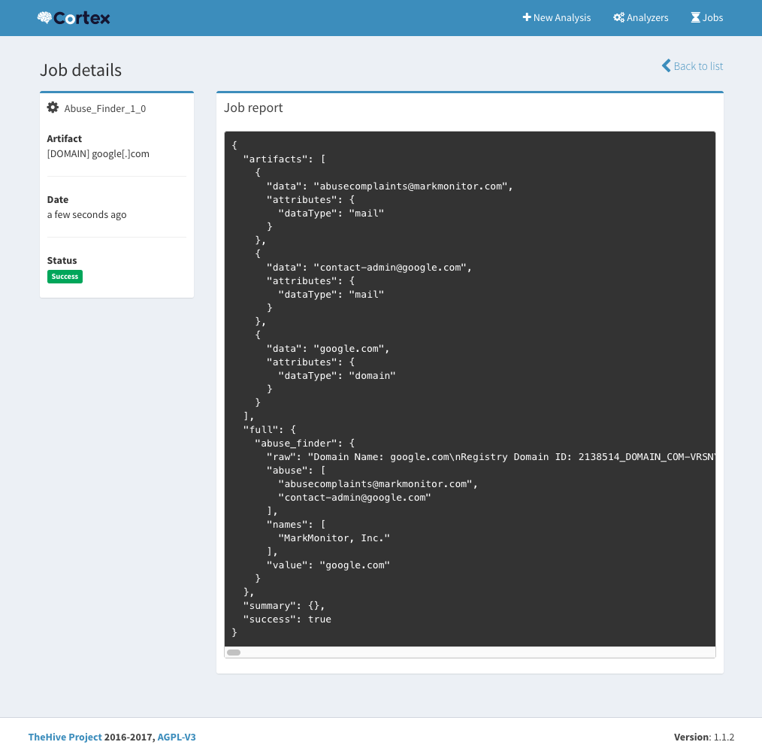Click the hourglass icon beside Jobs
The height and width of the screenshot is (754, 762).
coord(695,17)
